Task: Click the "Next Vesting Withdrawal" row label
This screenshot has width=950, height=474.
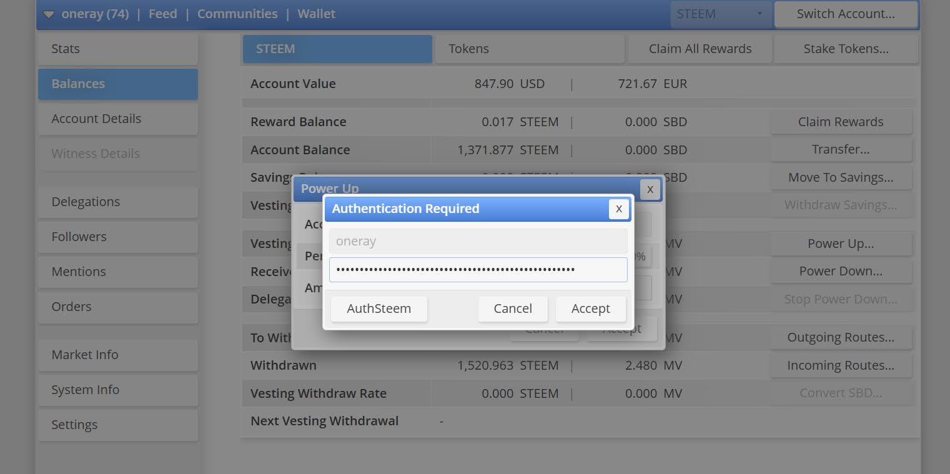Action: pos(324,421)
